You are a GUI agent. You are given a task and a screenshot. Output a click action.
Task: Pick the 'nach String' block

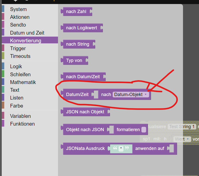pos(78,44)
